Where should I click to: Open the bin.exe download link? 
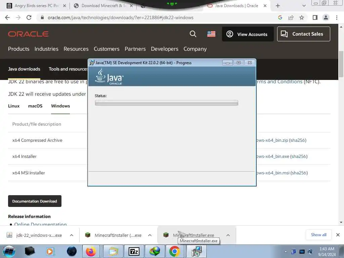(273, 157)
